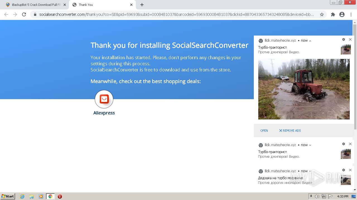The height and width of the screenshot is (200, 357).
Task: Click the scrollbar down arrow
Action: coord(355,190)
